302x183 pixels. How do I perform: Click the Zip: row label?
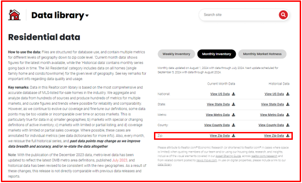[x=160, y=136]
